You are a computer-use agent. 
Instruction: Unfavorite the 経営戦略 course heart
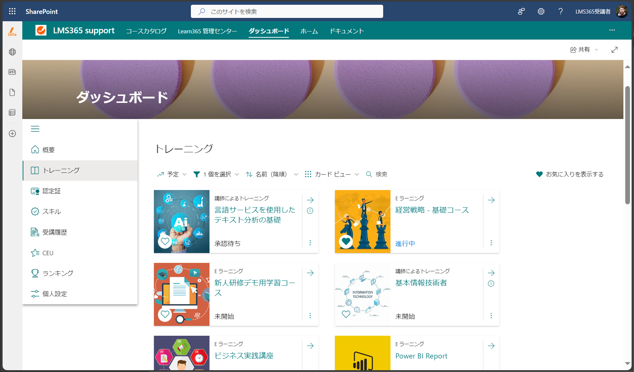click(346, 241)
